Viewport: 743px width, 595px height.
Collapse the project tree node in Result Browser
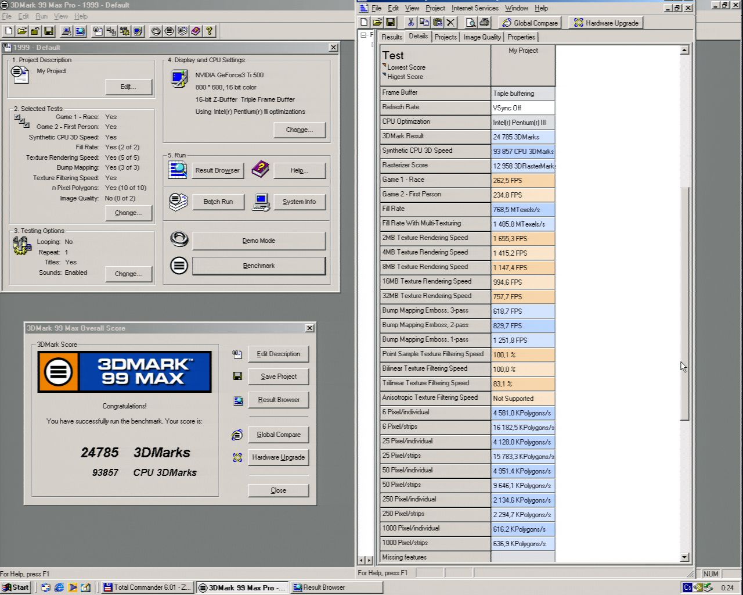[364, 35]
